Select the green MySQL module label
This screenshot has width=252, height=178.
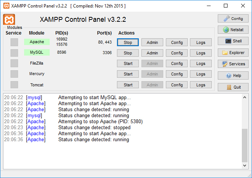[x=37, y=52]
